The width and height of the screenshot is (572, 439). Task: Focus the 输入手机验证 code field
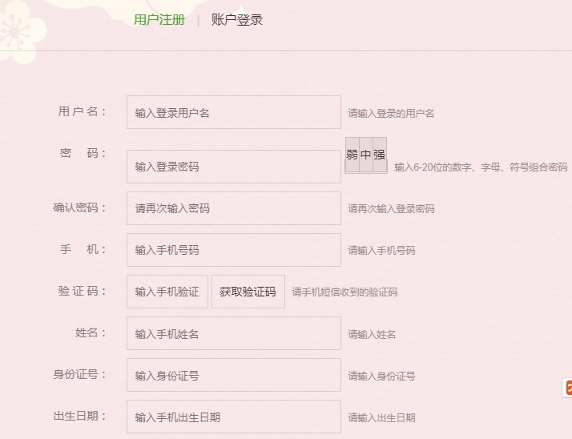coord(167,292)
